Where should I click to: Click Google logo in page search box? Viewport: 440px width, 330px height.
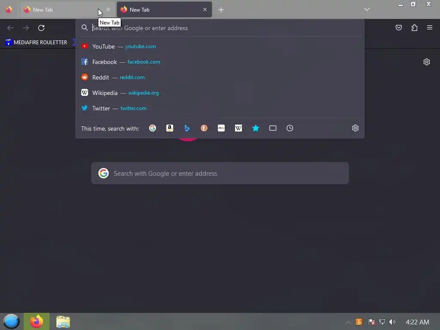click(104, 173)
